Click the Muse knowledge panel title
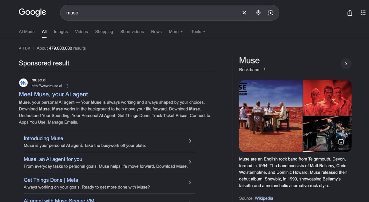369x202 pixels. (x=249, y=60)
